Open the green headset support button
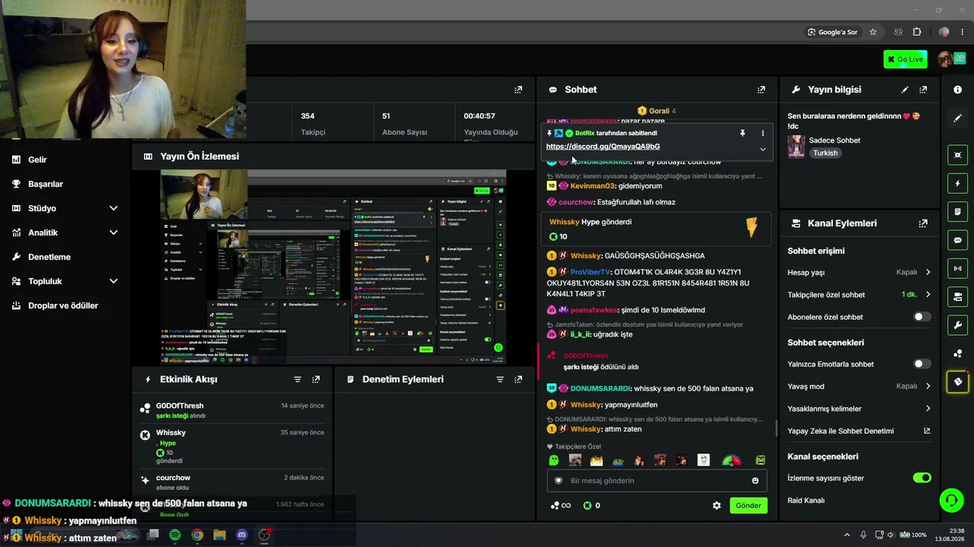Screen dimensions: 974x547 pos(951,500)
